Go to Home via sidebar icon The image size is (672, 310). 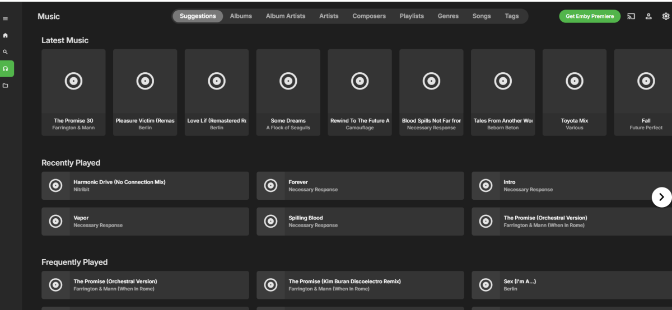pyautogui.click(x=6, y=35)
